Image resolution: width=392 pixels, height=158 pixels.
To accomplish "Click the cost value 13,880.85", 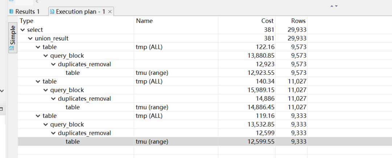I will [x=261, y=56].
